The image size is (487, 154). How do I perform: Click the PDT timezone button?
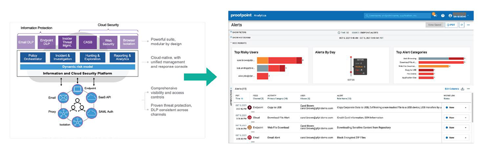tap(451, 25)
